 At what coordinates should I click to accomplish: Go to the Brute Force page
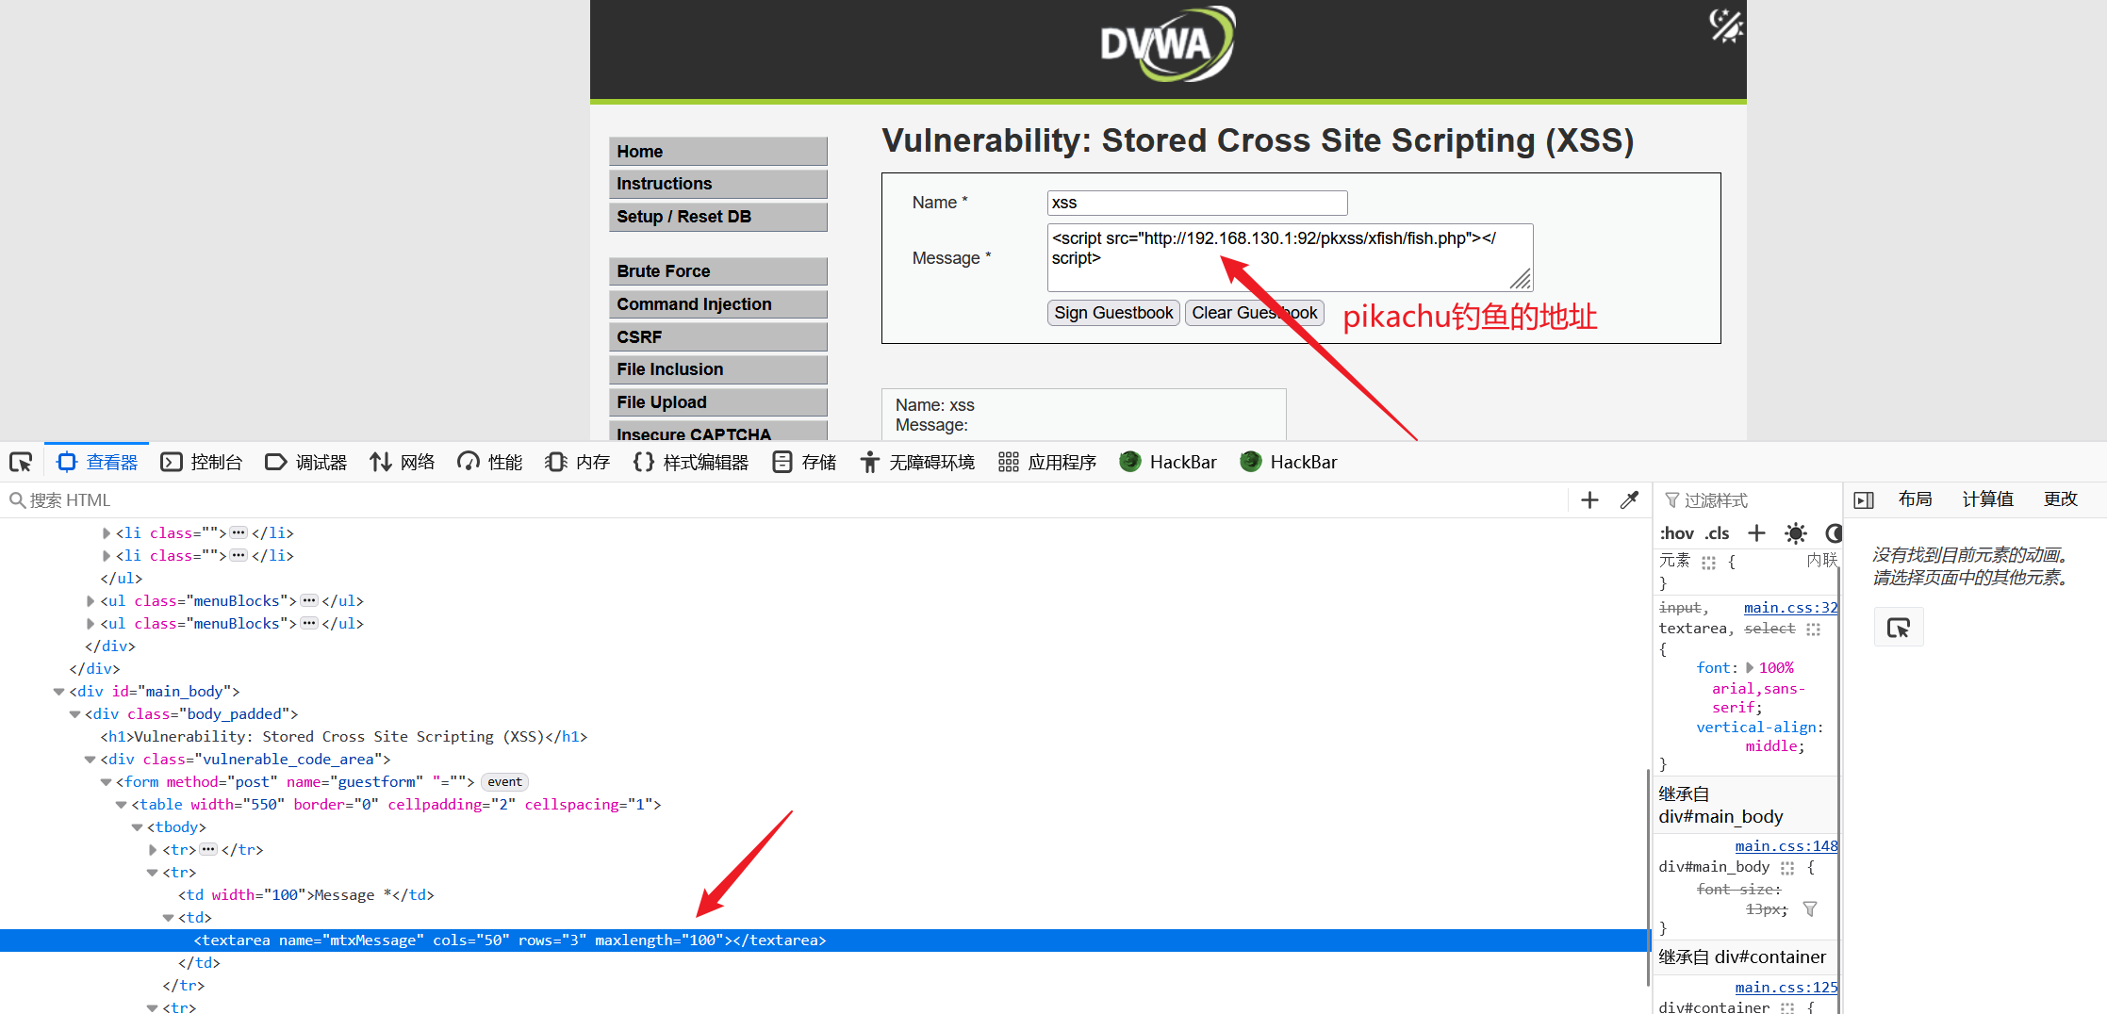point(718,271)
